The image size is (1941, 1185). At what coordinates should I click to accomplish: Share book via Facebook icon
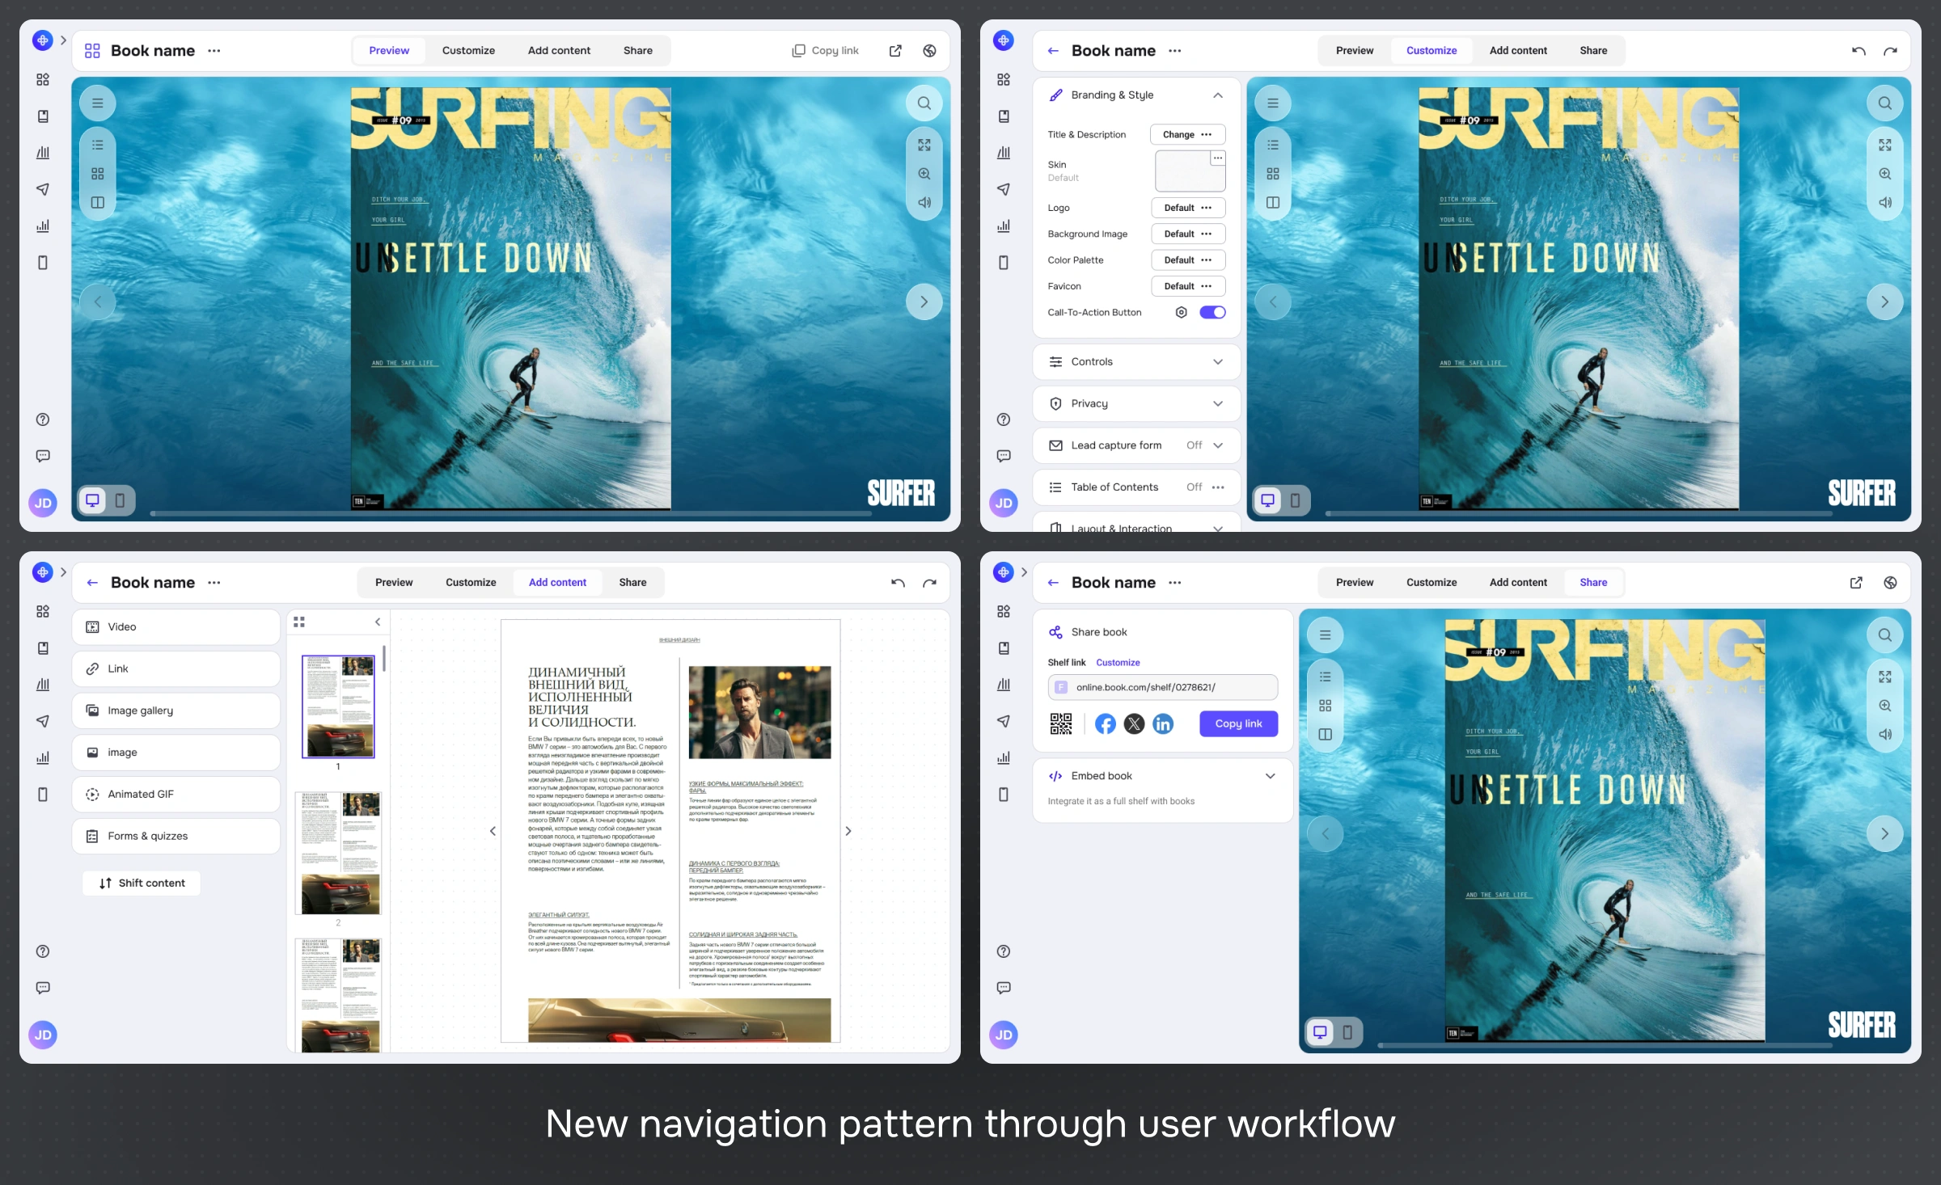[1105, 723]
